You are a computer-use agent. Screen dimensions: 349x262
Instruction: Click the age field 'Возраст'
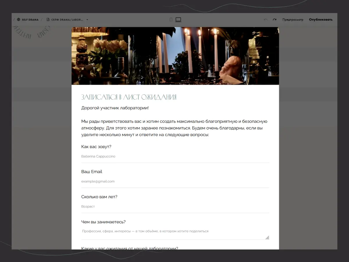(175, 207)
